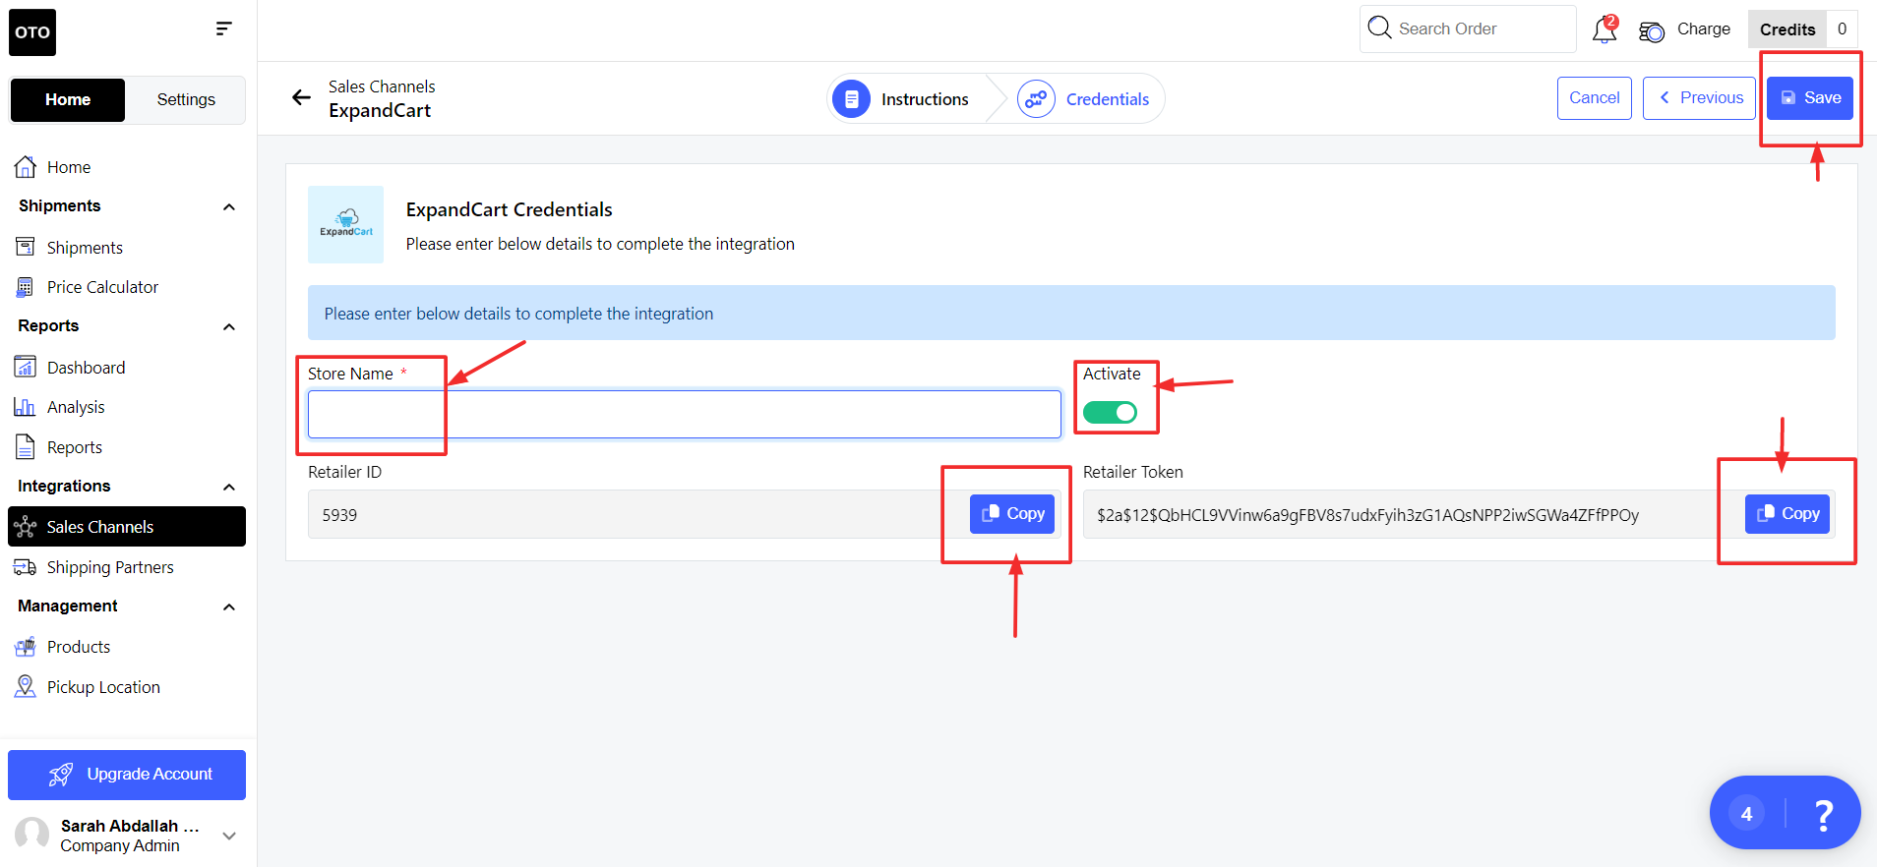Click Upgrade Account button
This screenshot has height=867, width=1877.
pyautogui.click(x=127, y=775)
